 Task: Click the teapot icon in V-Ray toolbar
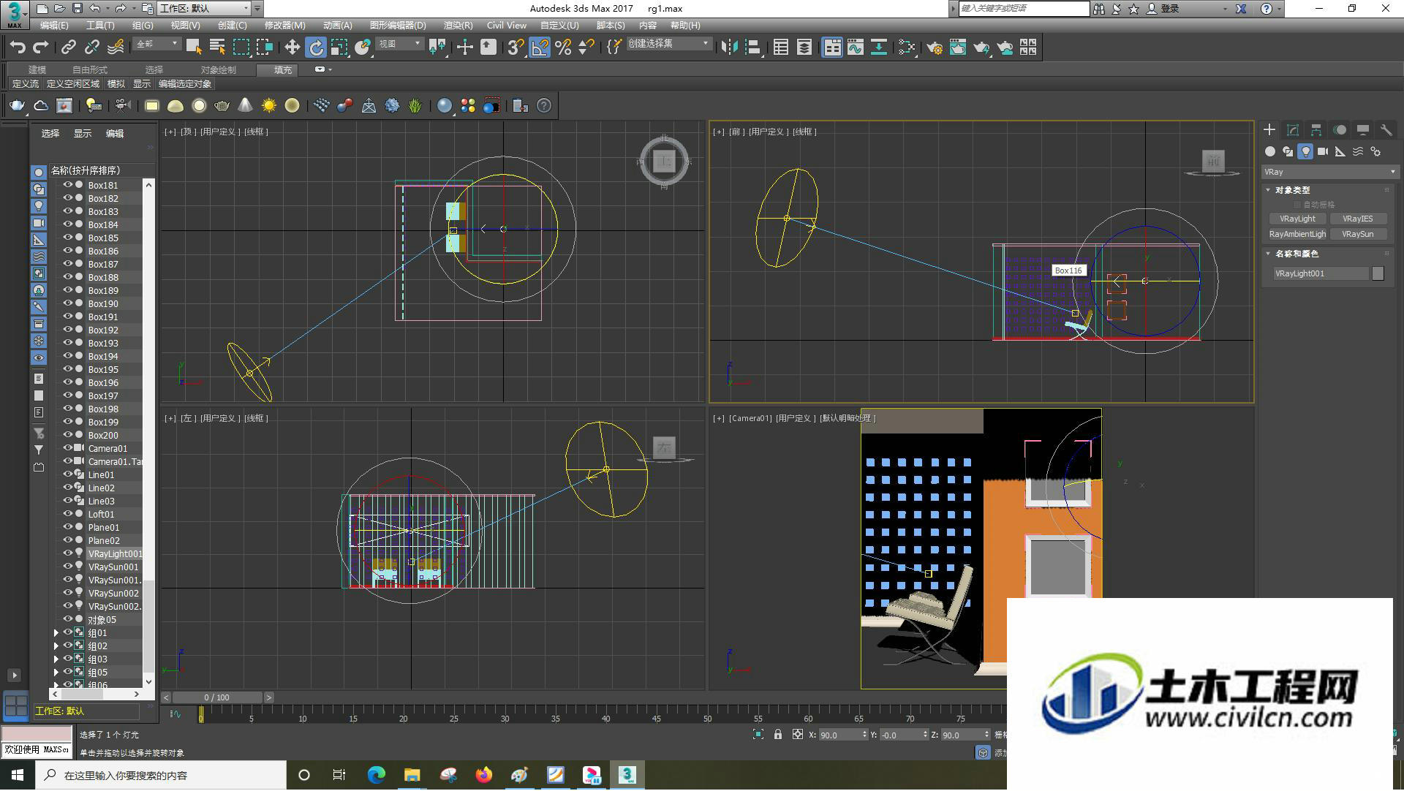(17, 106)
